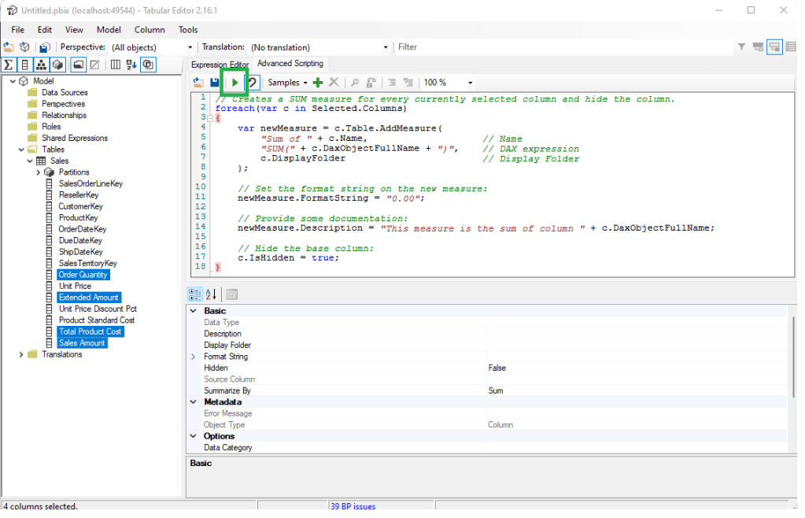Viewport: 805px width, 518px height.
Task: Click the 39 BP issues link
Action: point(353,506)
